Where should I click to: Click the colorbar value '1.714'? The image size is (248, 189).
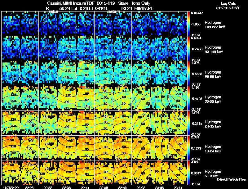195,112
